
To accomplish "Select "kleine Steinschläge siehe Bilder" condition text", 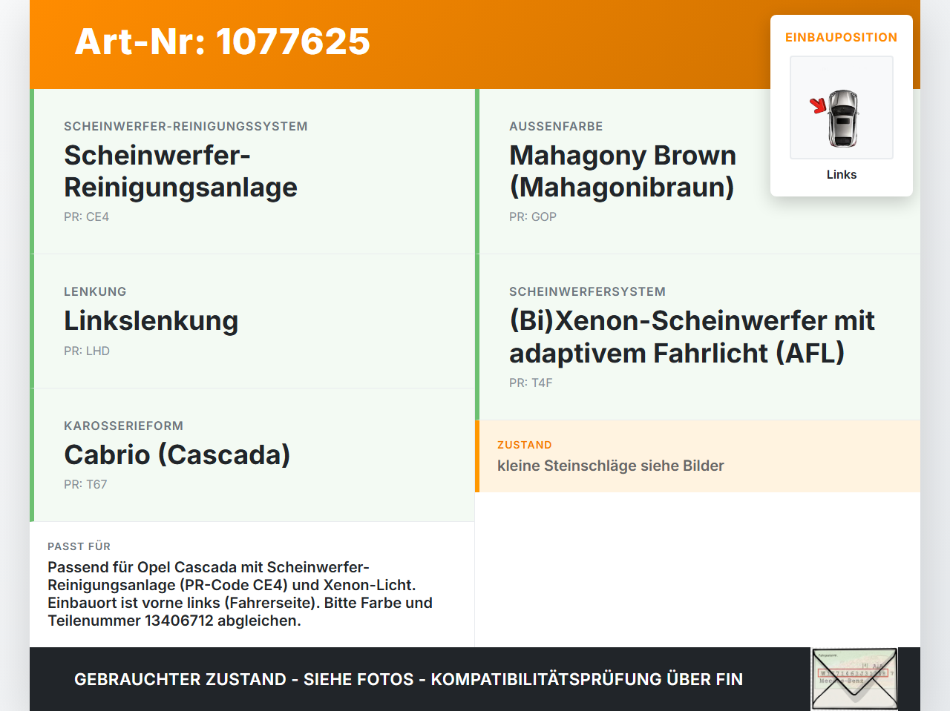I will [611, 466].
